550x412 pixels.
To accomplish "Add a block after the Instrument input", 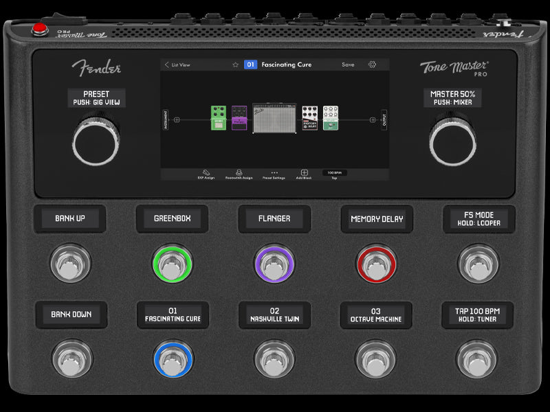I will (x=177, y=119).
